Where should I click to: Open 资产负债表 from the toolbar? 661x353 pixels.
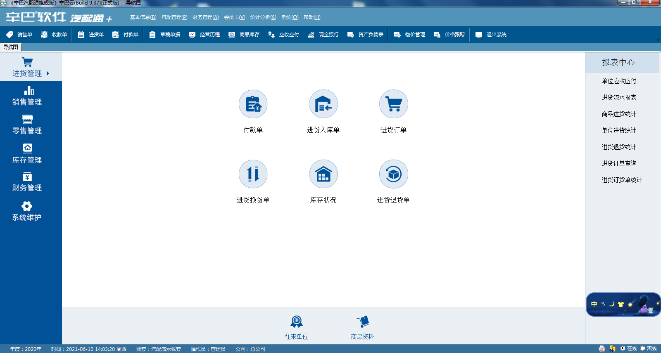366,35
